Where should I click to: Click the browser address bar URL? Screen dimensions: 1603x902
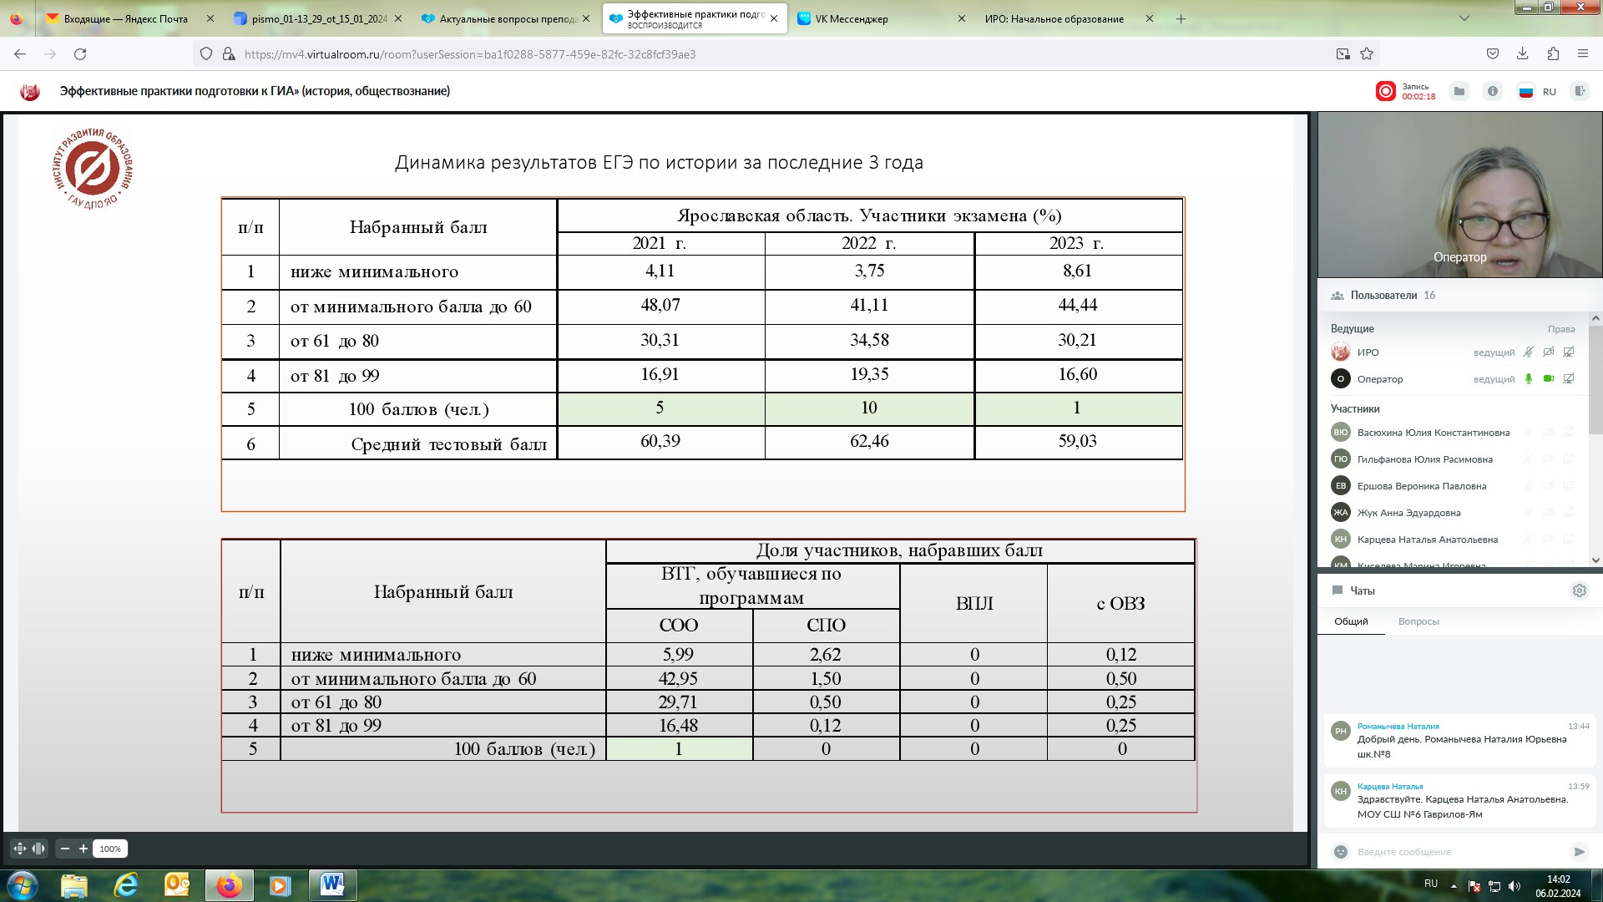(x=470, y=54)
